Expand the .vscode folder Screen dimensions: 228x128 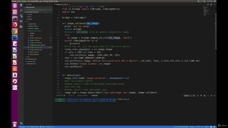[30, 15]
